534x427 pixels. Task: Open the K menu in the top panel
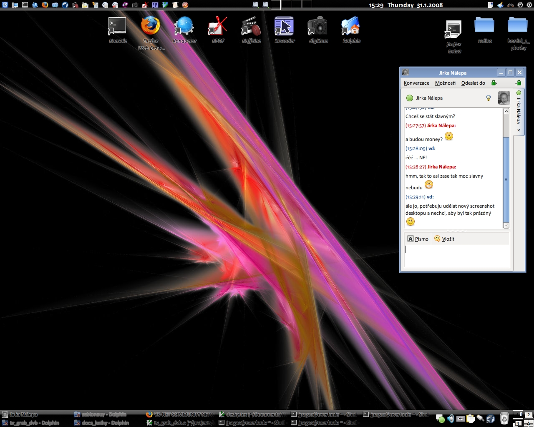point(5,5)
